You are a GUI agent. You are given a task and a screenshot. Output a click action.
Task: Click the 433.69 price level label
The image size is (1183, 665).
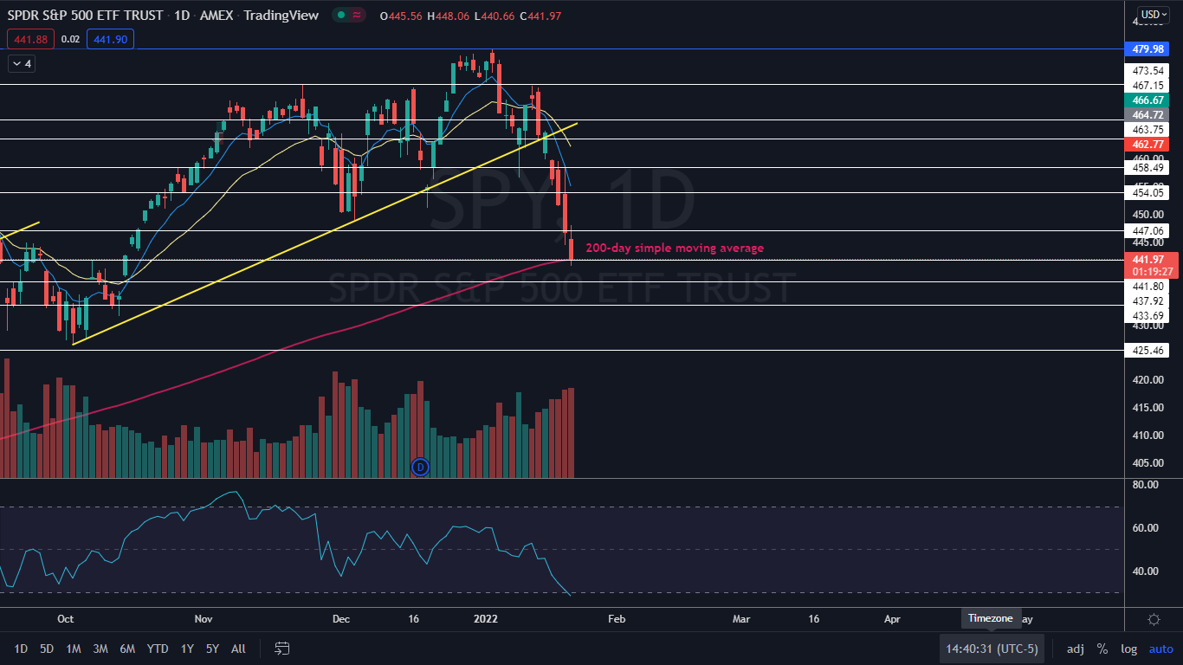pyautogui.click(x=1148, y=316)
